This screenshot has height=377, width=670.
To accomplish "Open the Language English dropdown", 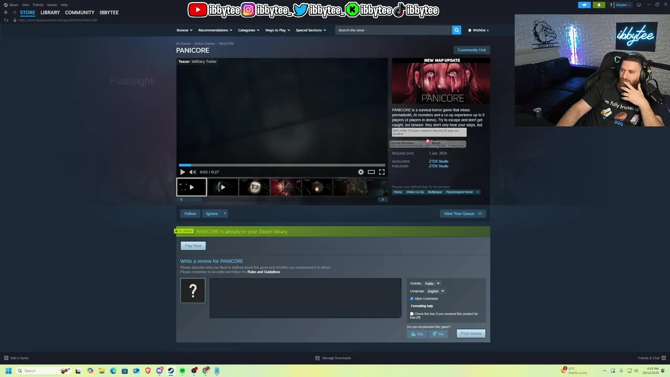I will click(435, 291).
